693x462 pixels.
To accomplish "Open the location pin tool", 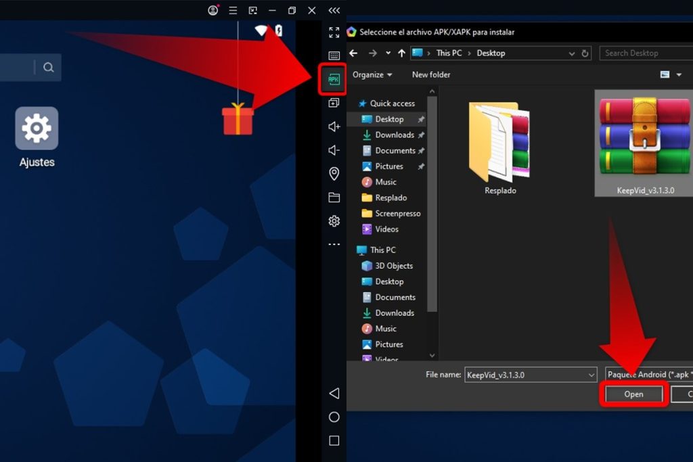I will 334,174.
